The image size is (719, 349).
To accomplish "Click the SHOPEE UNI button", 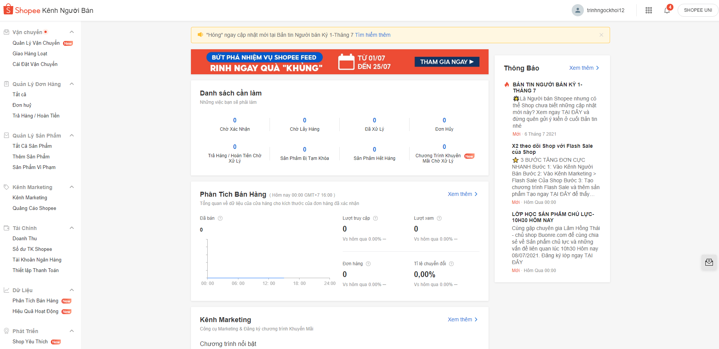I will point(698,10).
